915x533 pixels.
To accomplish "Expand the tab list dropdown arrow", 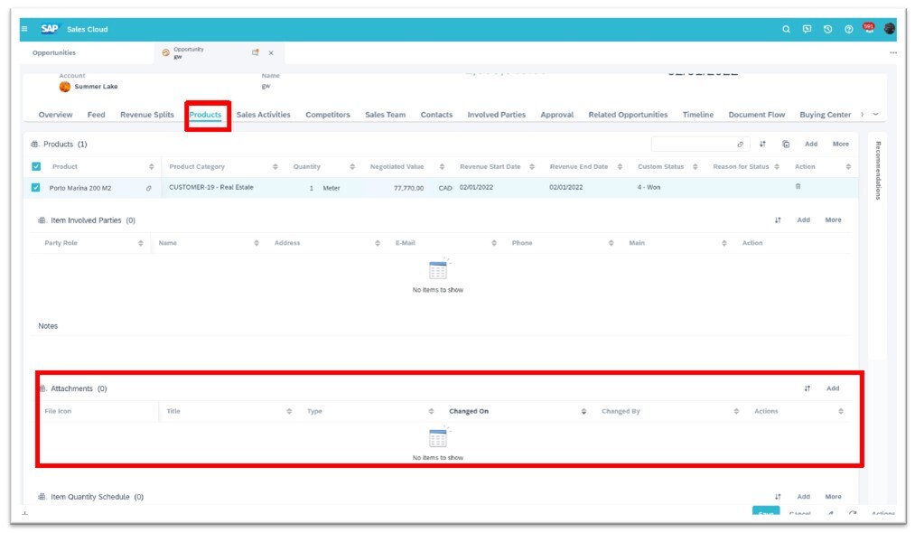I will coord(875,115).
